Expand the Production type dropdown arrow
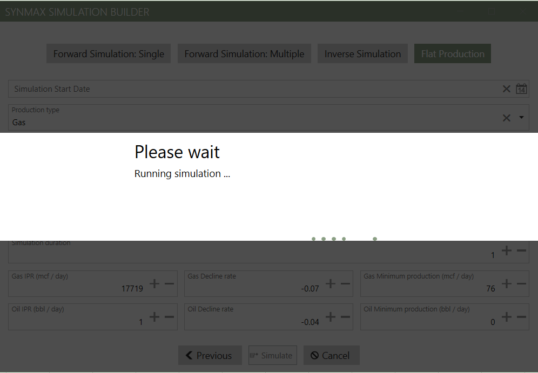Viewport: 538px width, 373px height. point(521,118)
